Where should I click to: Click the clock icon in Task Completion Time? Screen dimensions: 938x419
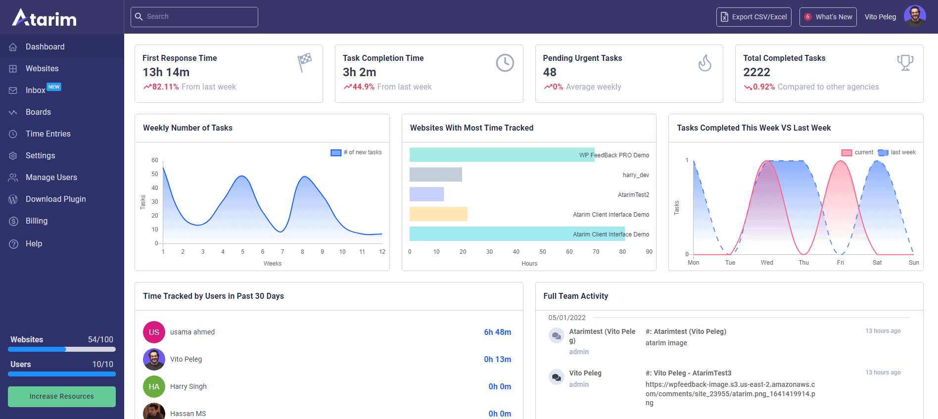tap(505, 63)
